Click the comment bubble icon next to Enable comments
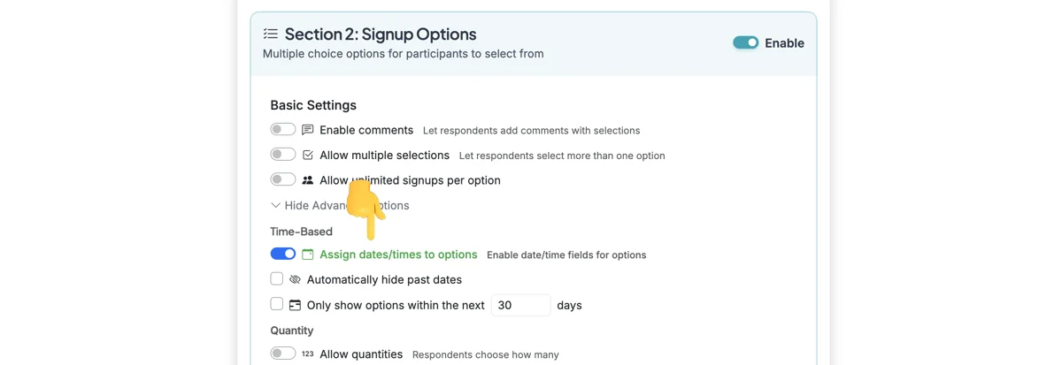 [308, 130]
